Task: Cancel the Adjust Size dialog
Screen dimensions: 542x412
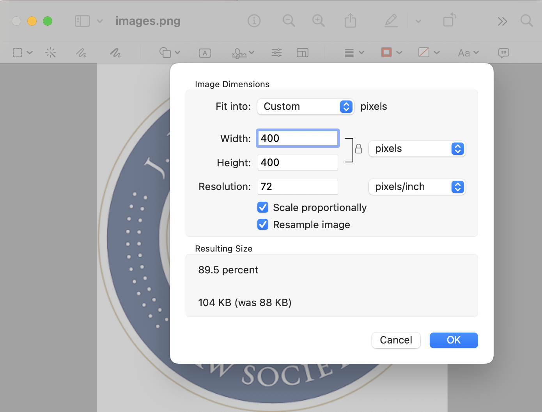Action: (x=396, y=340)
